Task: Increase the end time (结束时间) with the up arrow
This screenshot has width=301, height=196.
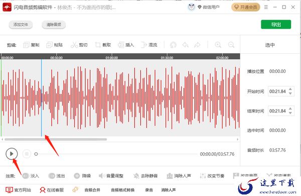Action: click(x=290, y=109)
